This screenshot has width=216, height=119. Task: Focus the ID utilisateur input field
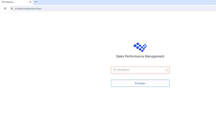click(x=137, y=70)
